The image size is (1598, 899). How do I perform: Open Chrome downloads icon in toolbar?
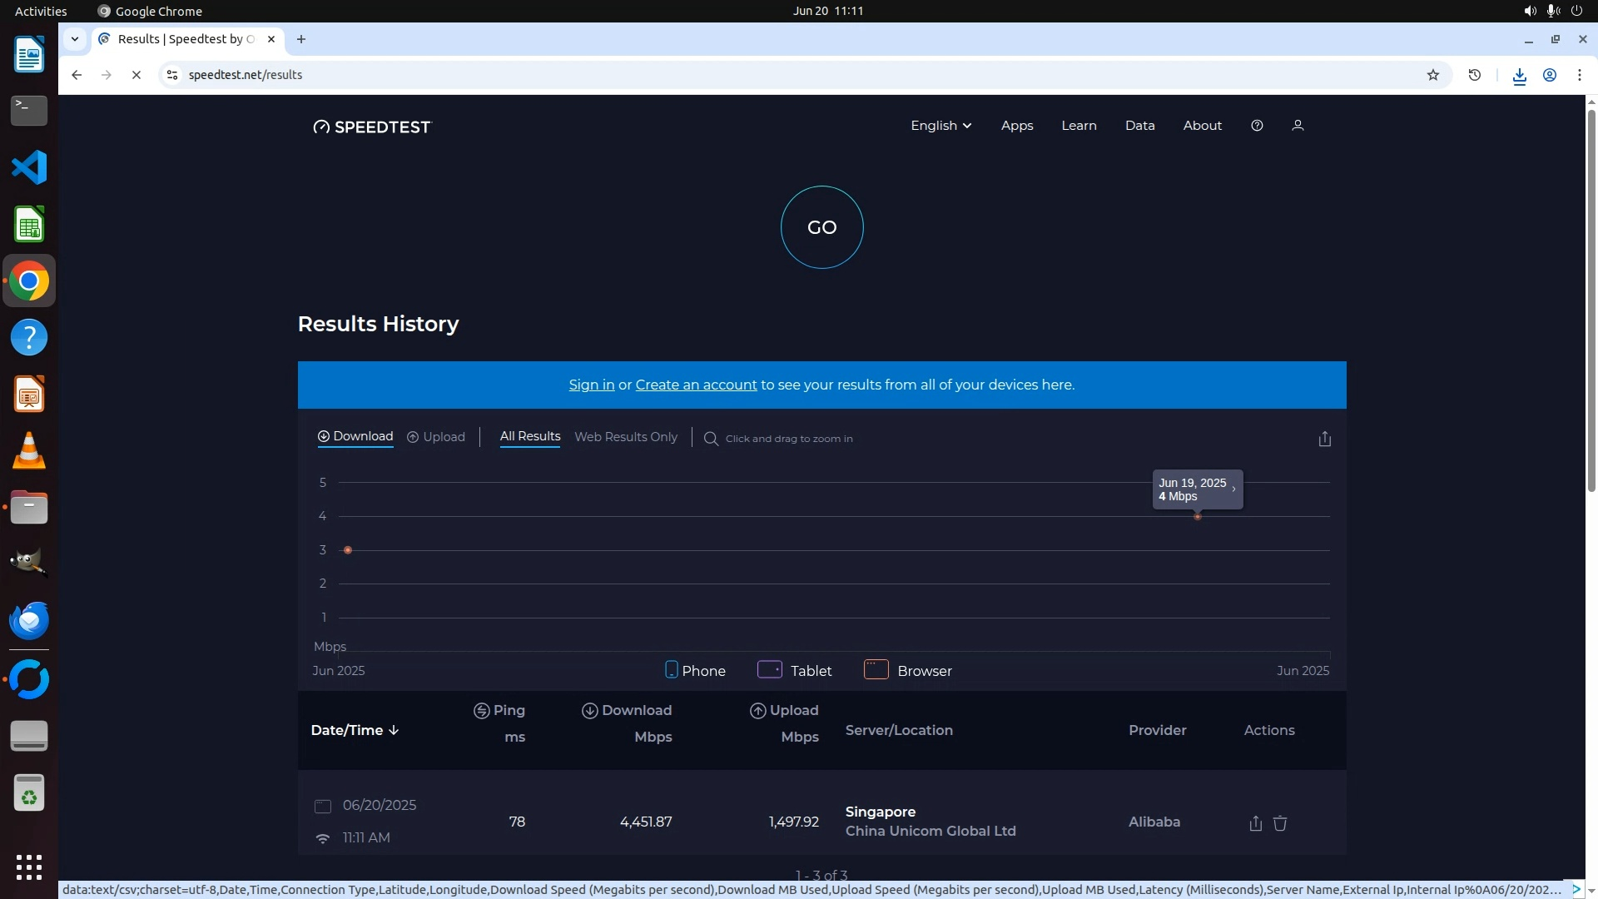1519,76
